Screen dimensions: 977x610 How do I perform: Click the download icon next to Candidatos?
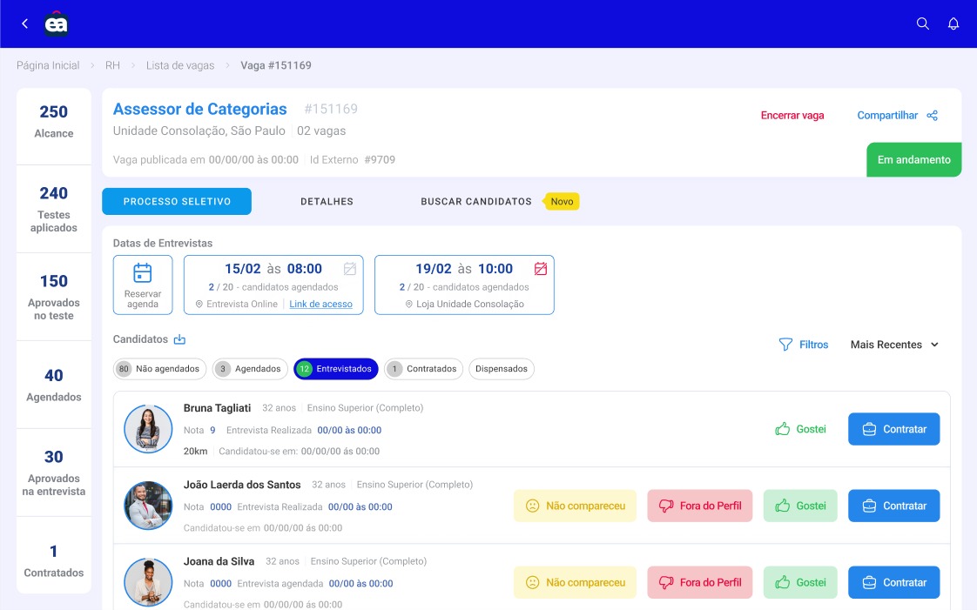pyautogui.click(x=180, y=339)
